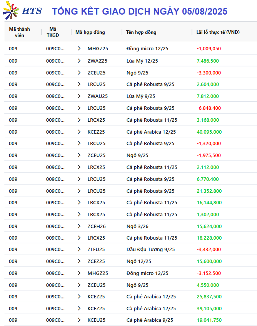Select the loss value -6,848,400
257x326 pixels.
coord(209,108)
